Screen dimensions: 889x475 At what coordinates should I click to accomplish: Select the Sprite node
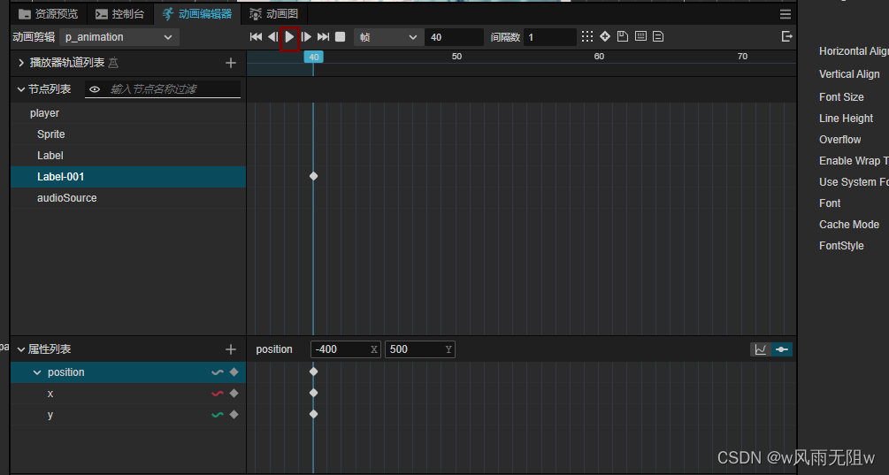[128, 134]
